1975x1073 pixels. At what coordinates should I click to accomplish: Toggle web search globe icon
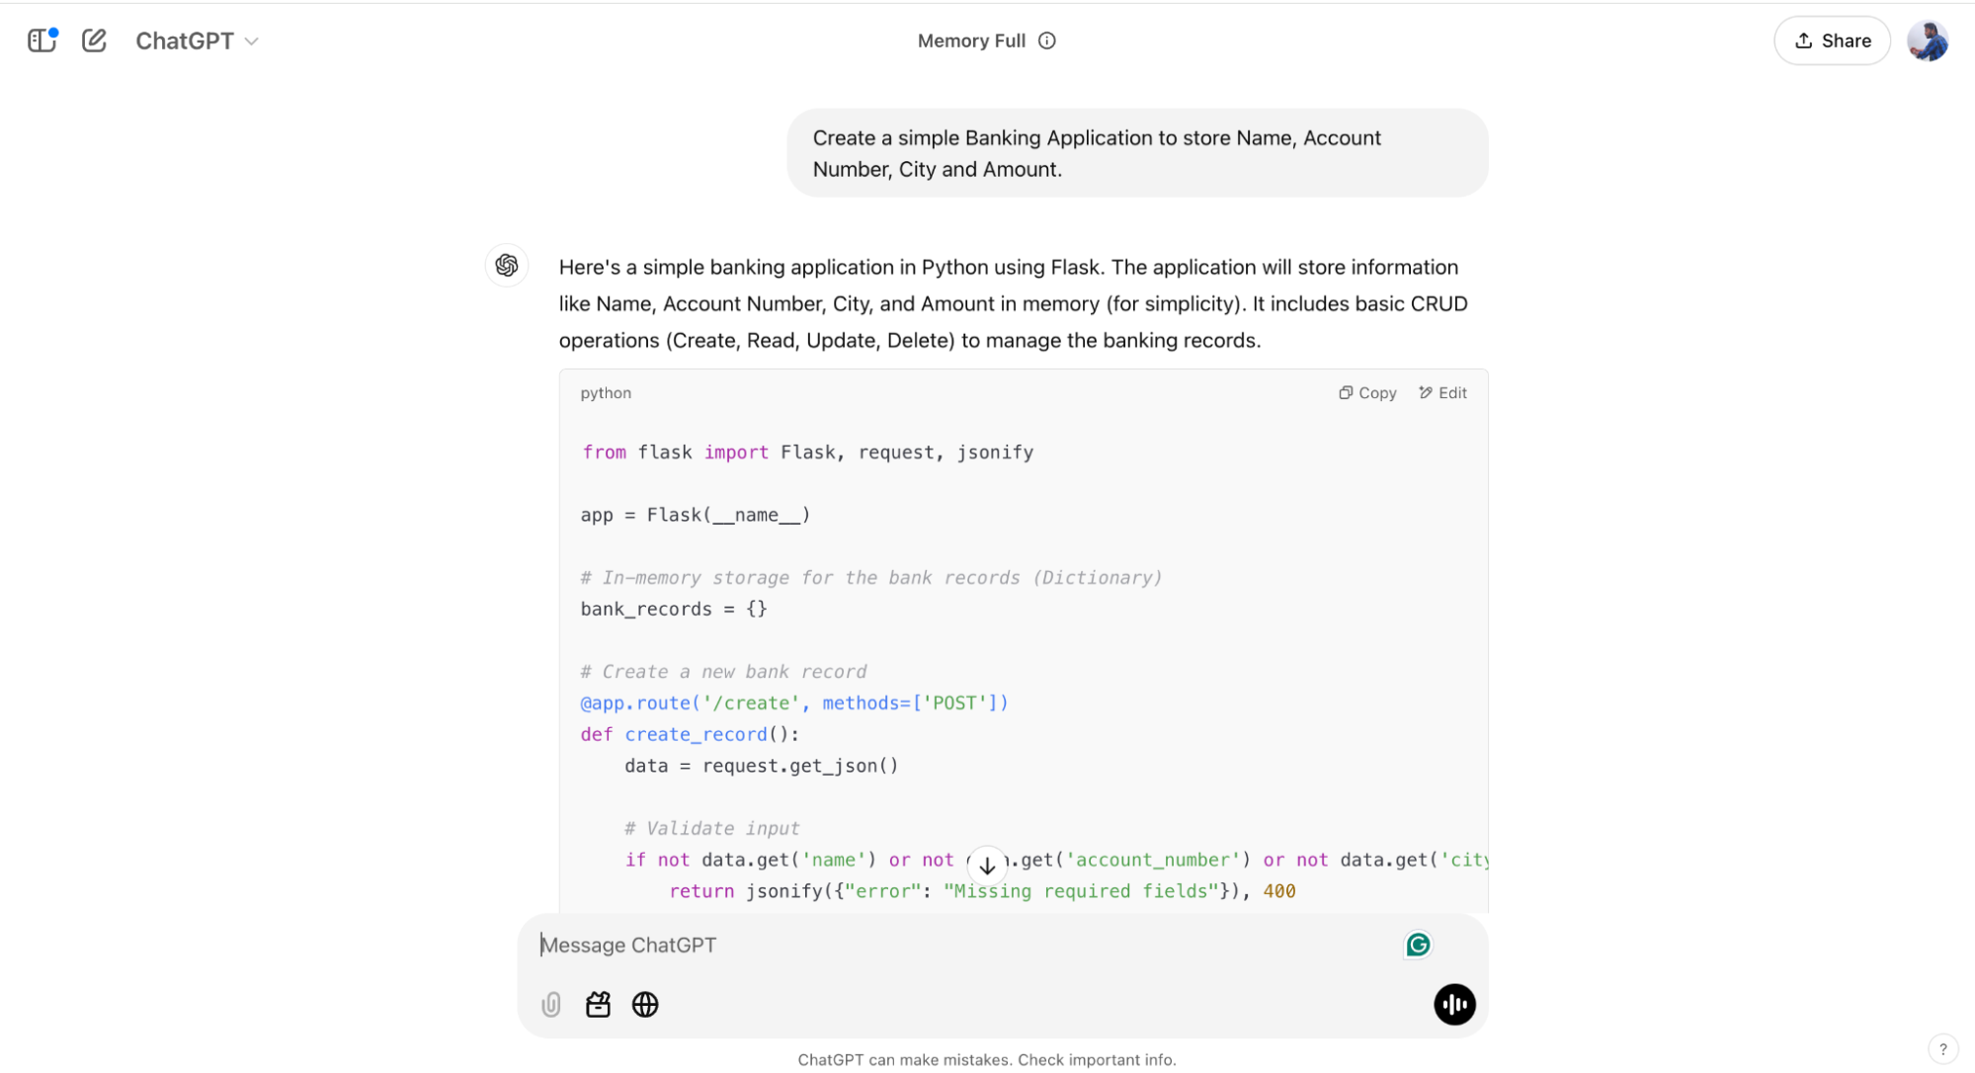point(645,1005)
